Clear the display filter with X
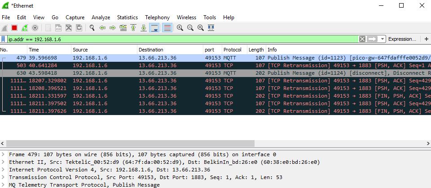Viewport: 431px width, 188px height. click(362, 39)
